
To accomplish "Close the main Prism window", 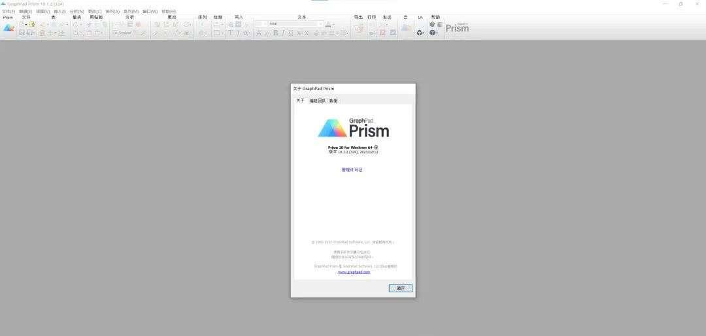I will click(697, 4).
